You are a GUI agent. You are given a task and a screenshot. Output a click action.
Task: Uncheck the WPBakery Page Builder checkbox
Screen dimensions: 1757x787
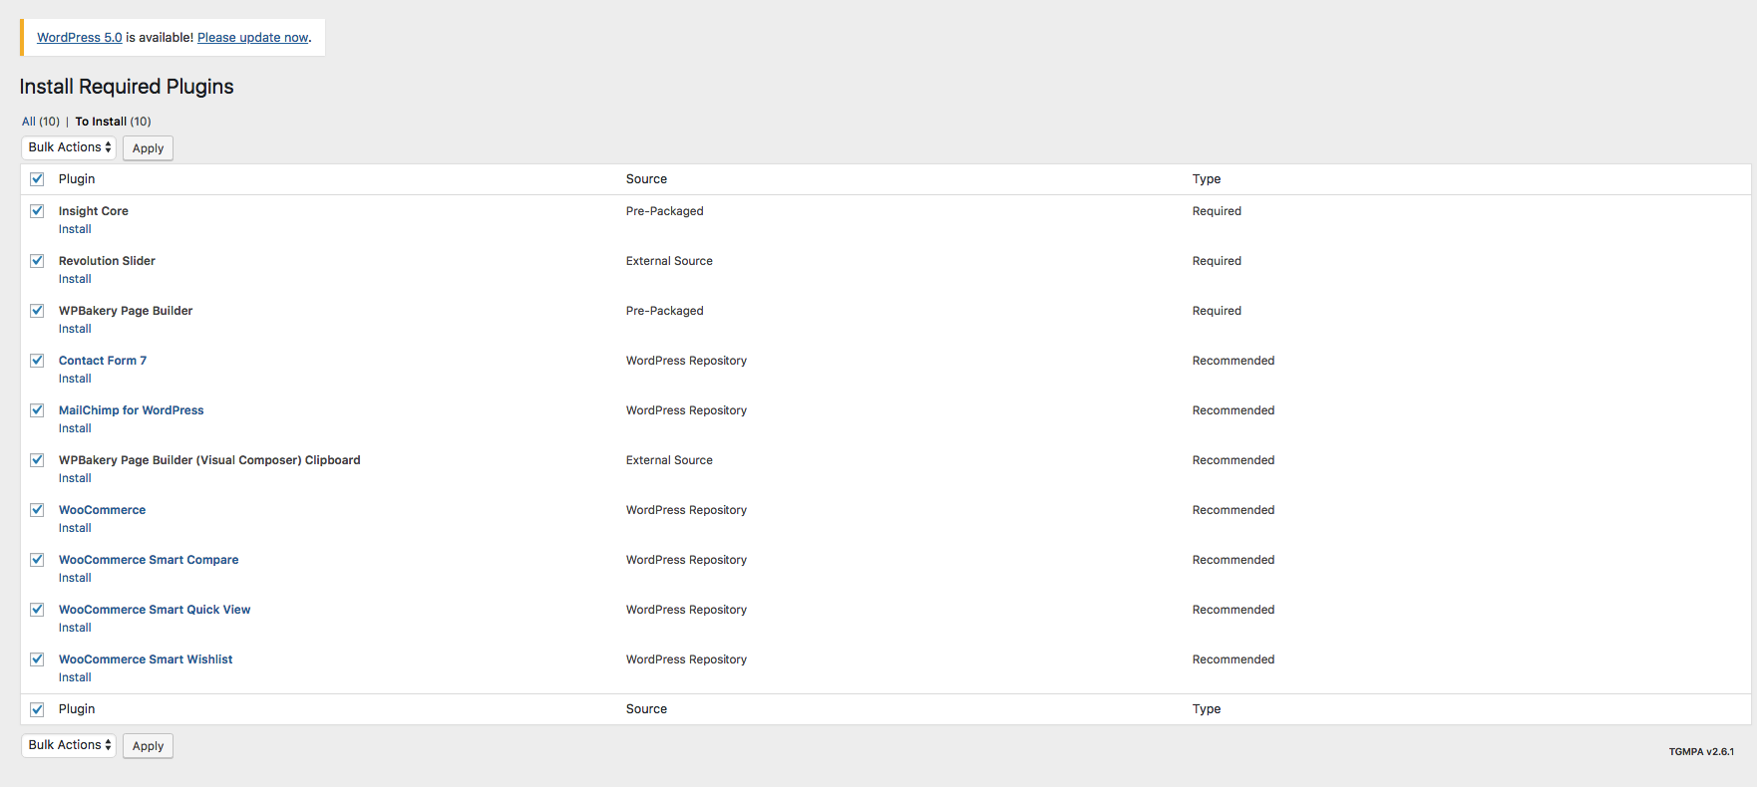point(37,311)
